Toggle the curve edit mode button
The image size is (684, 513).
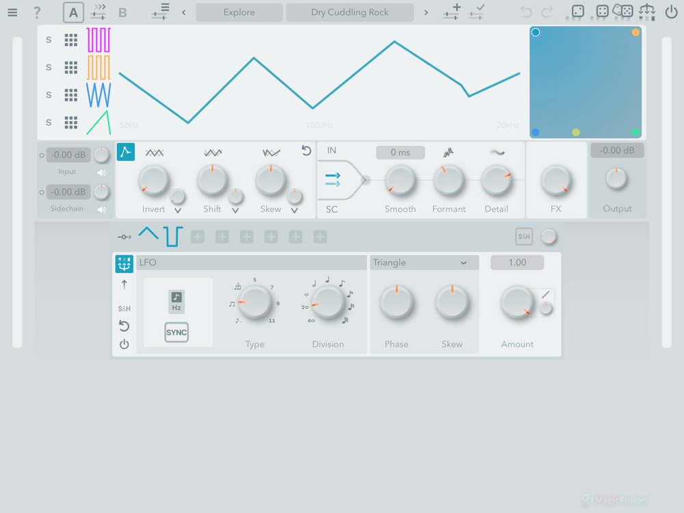[126, 152]
